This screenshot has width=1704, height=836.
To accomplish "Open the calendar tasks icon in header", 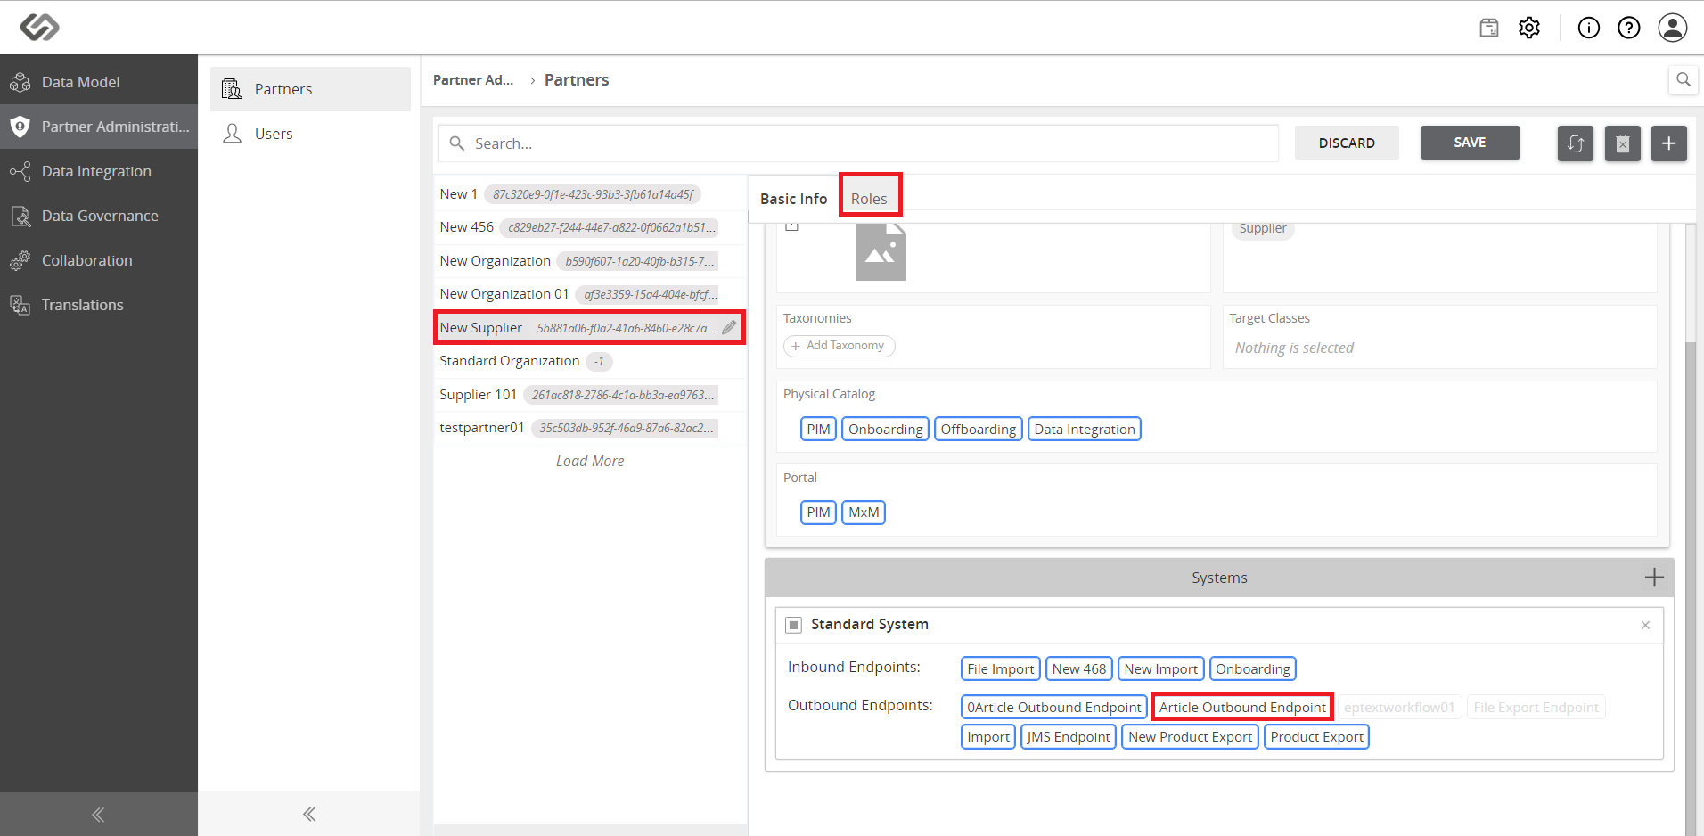I will [x=1489, y=28].
